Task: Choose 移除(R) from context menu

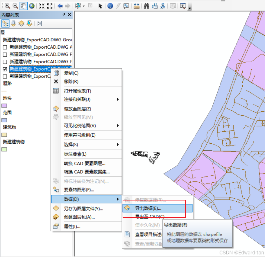Action: coord(86,82)
